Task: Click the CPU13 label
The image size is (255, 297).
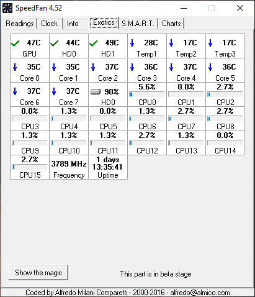Action: (x=186, y=150)
